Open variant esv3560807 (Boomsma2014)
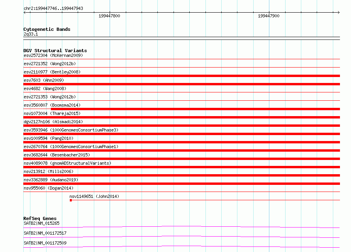Image resolution: width=351 pixels, height=252 pixels. [x=52, y=105]
